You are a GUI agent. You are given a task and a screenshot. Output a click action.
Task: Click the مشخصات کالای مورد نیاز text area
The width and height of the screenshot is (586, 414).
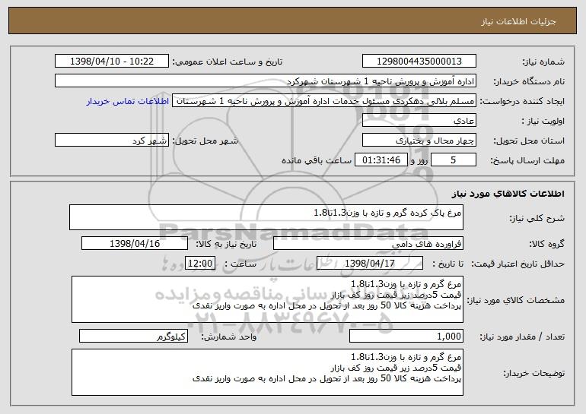[267, 299]
